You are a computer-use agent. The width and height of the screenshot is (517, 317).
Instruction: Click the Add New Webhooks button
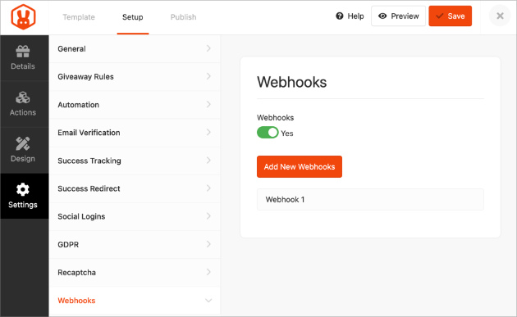coord(300,166)
